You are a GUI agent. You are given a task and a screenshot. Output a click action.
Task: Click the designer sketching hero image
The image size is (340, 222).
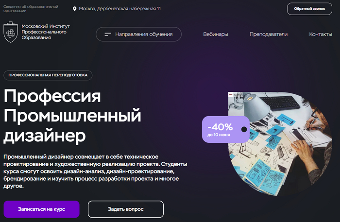(280, 144)
